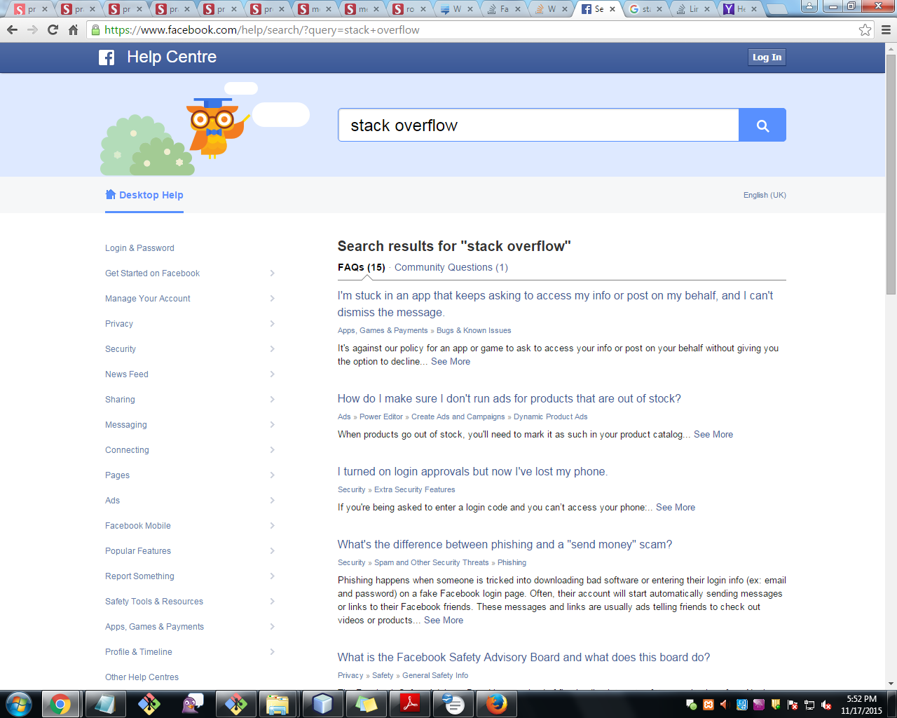The width and height of the screenshot is (897, 718).
Task: Open the Dynamic Product Ads breadcrumb
Action: pyautogui.click(x=551, y=416)
